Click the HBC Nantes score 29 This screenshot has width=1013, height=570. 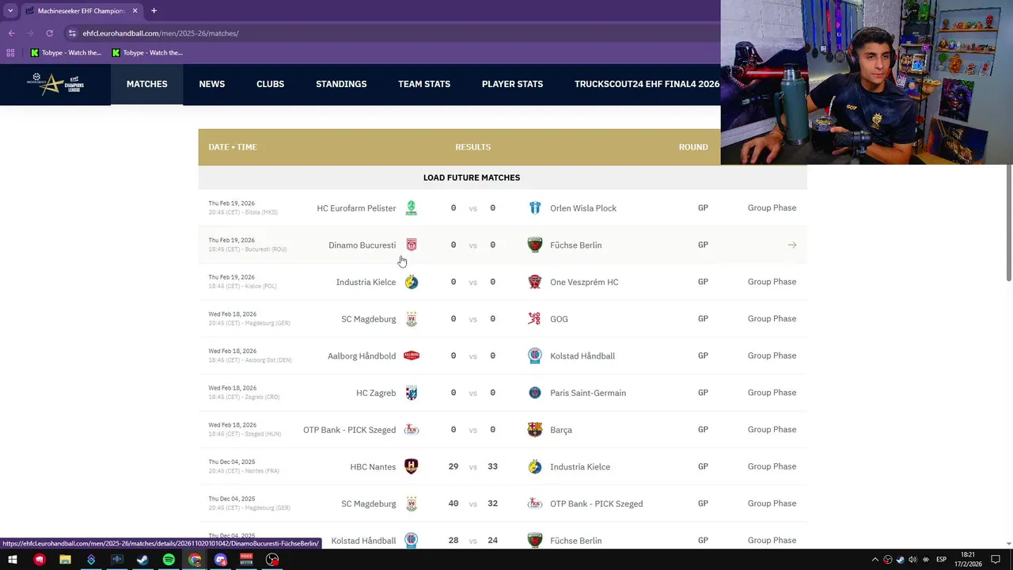[453, 466]
